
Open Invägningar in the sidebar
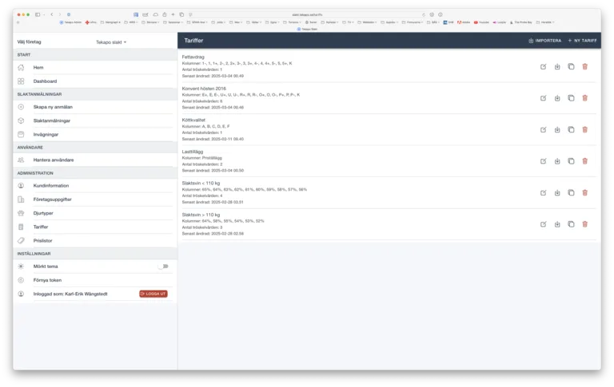coord(95,135)
